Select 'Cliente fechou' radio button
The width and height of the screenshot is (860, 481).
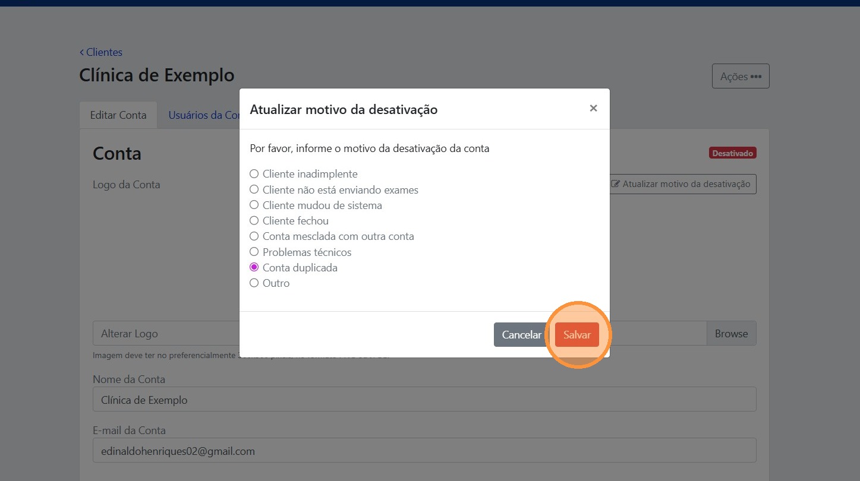pyautogui.click(x=254, y=220)
